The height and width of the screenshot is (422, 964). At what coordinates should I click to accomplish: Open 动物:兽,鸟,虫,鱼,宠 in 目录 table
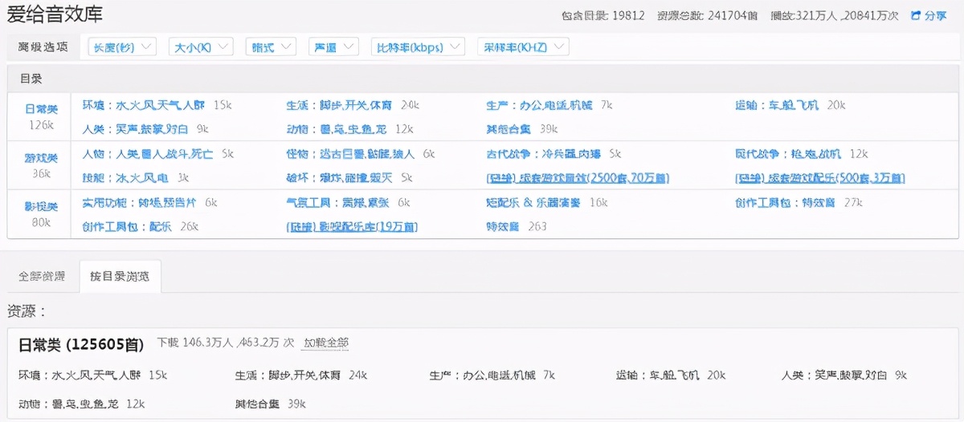[338, 128]
